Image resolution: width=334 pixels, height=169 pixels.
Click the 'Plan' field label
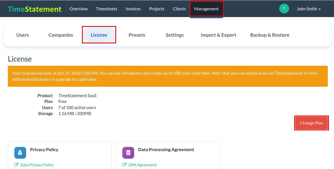coord(49,102)
